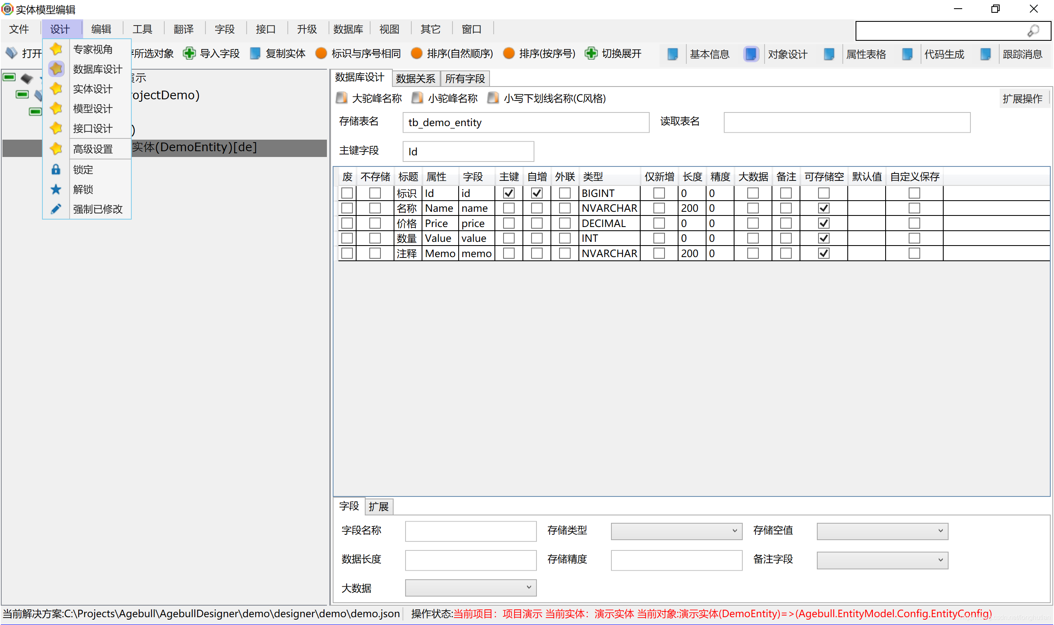Toggle 可存储空 for the Name row

(x=824, y=208)
